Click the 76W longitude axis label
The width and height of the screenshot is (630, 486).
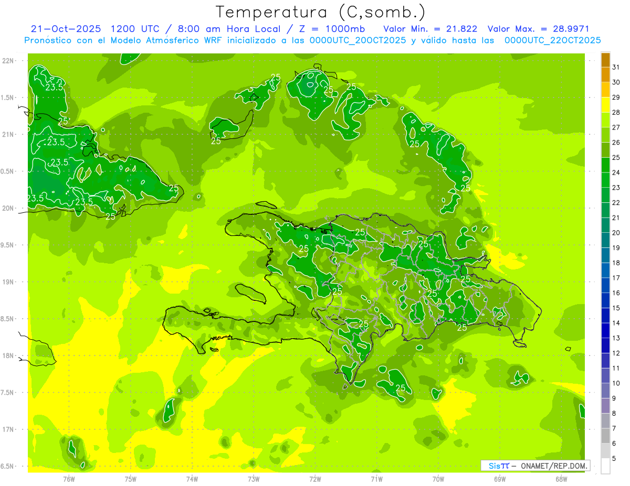[69, 479]
